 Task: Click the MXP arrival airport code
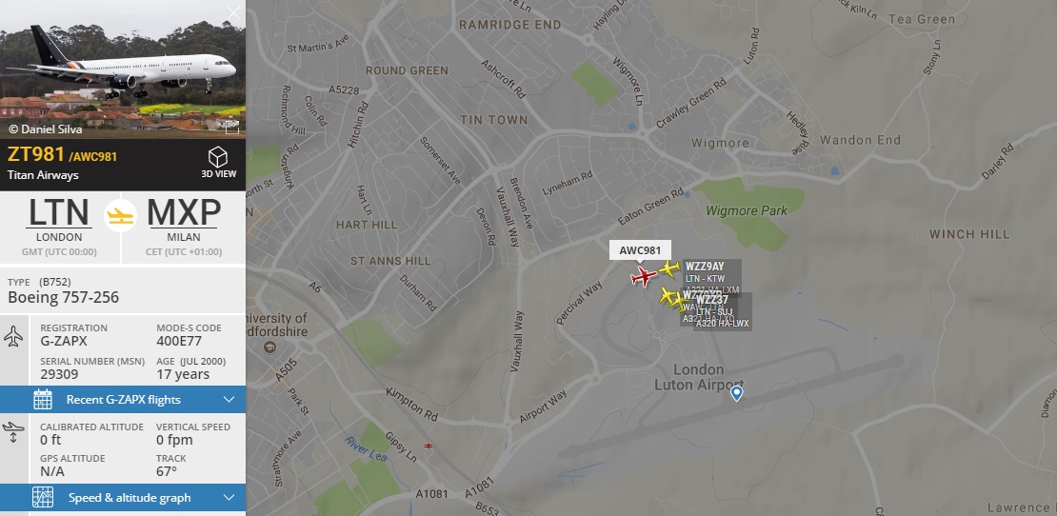[184, 213]
